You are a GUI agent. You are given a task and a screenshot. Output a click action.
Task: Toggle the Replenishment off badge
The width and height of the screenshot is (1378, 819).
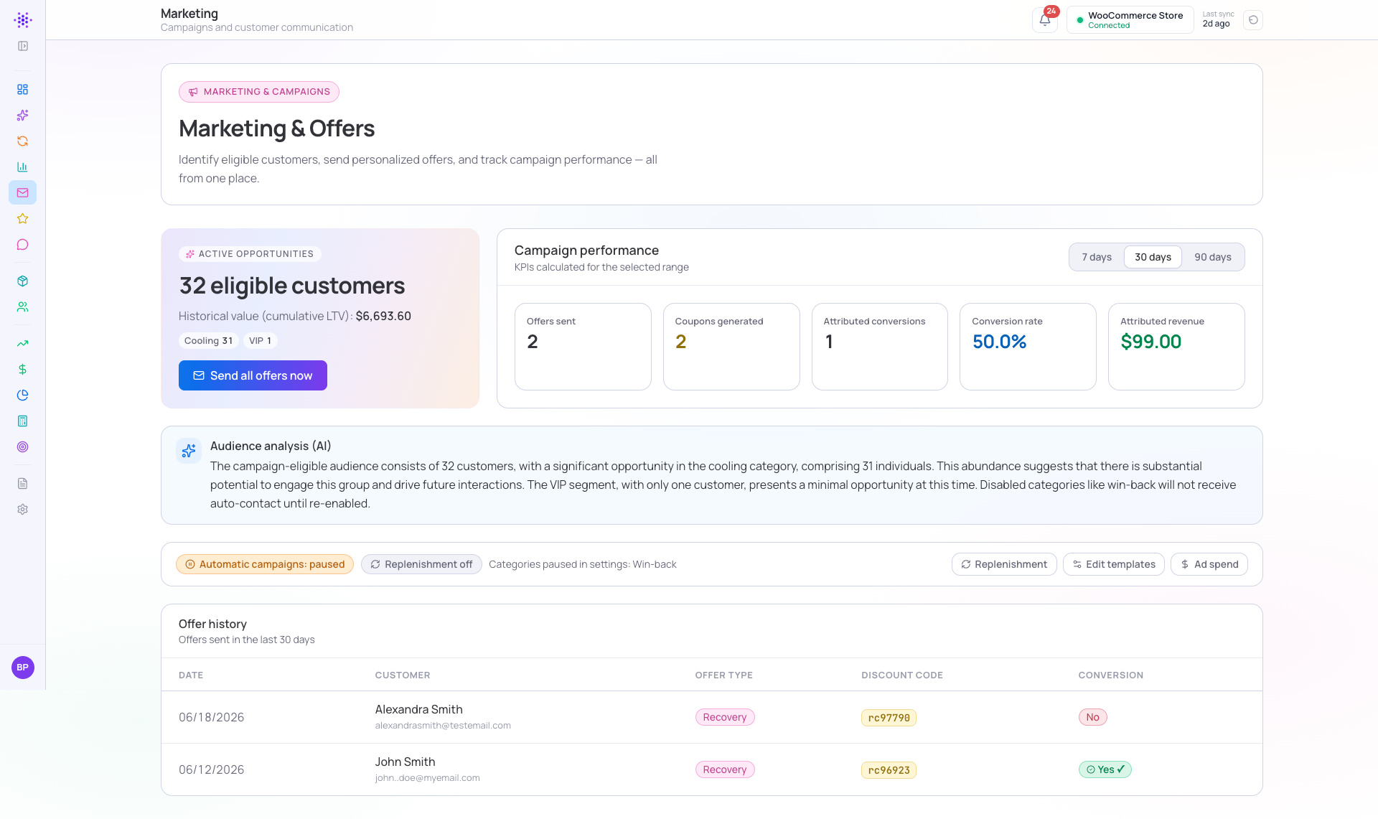coord(421,564)
